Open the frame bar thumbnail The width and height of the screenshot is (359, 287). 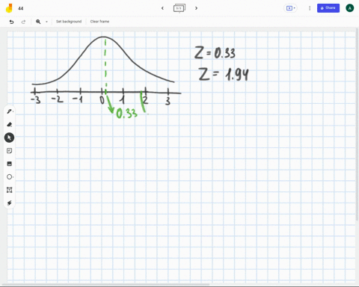coord(179,8)
